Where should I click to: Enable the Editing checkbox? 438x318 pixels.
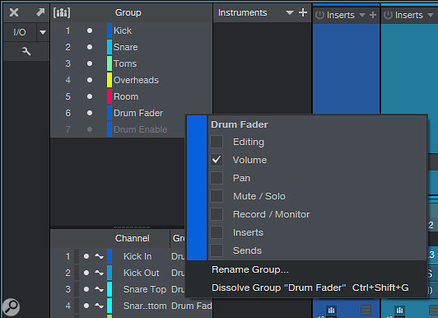[217, 142]
